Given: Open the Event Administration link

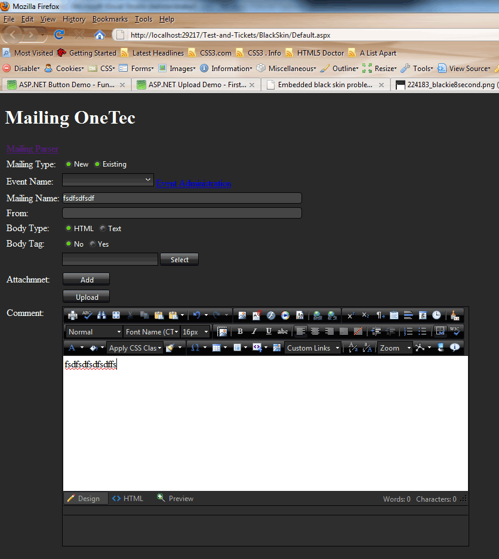Looking at the screenshot, I should pos(193,183).
